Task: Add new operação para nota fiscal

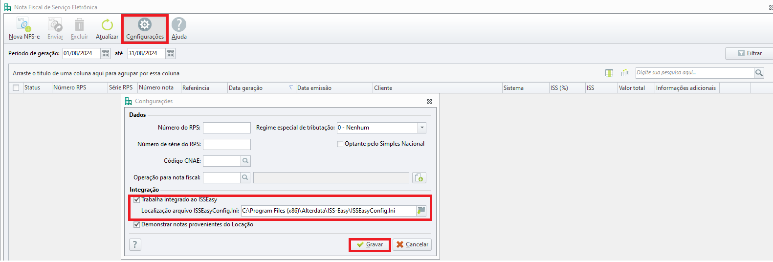Action: point(419,177)
